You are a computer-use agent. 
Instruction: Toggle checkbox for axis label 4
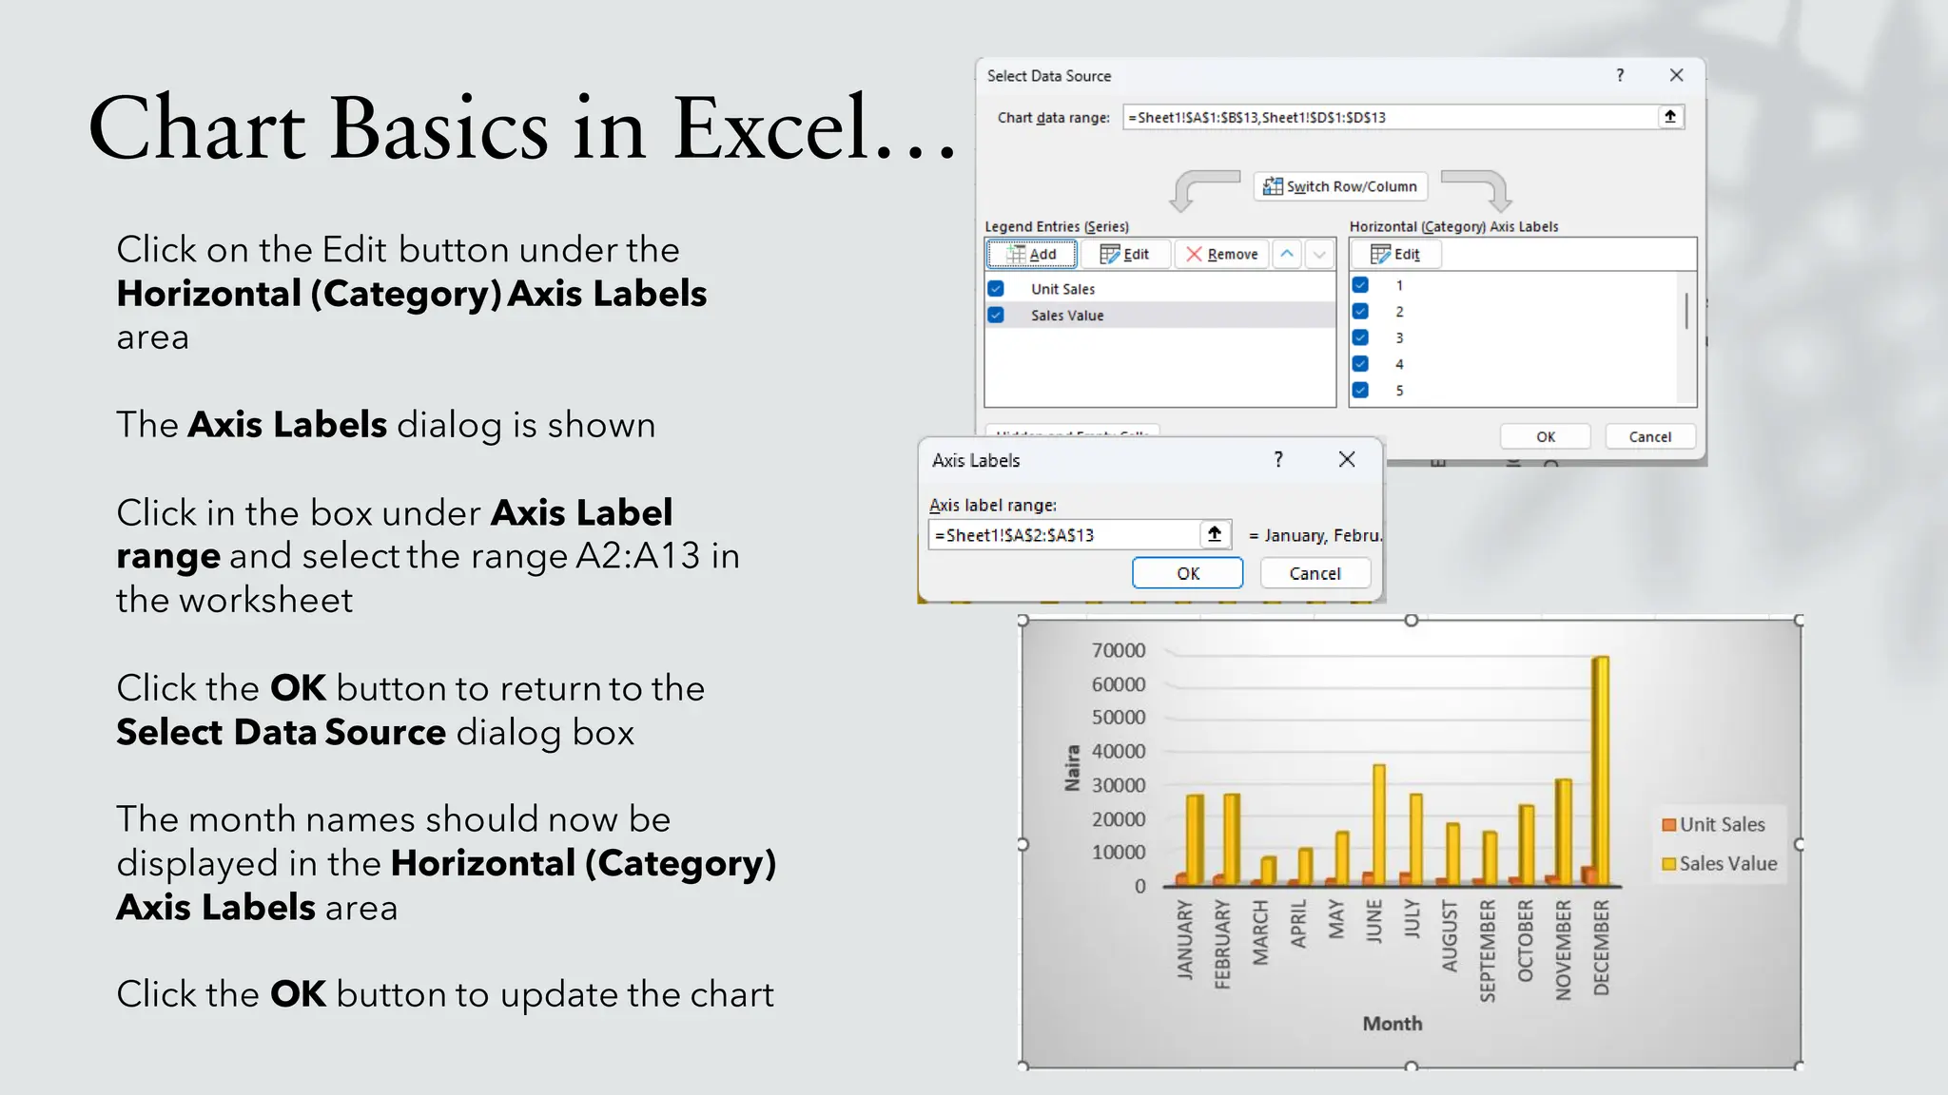(1360, 363)
